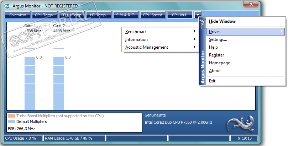Click the FSB: 266,3 MHz value
Screen dimensions: 288x146
(21, 129)
